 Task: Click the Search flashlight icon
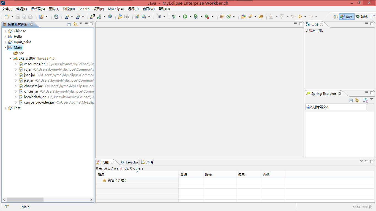point(250,16)
